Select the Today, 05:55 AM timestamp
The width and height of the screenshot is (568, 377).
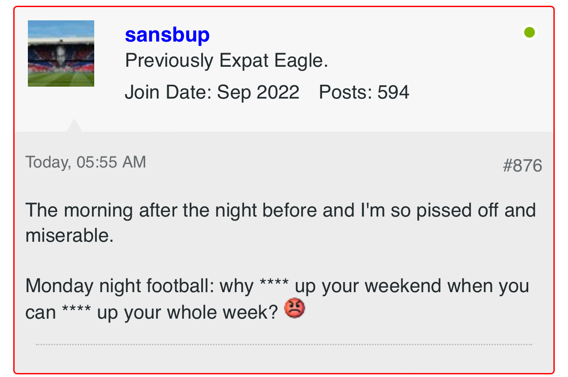[x=86, y=162]
